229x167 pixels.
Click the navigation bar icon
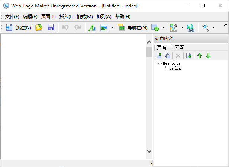pos(121,27)
